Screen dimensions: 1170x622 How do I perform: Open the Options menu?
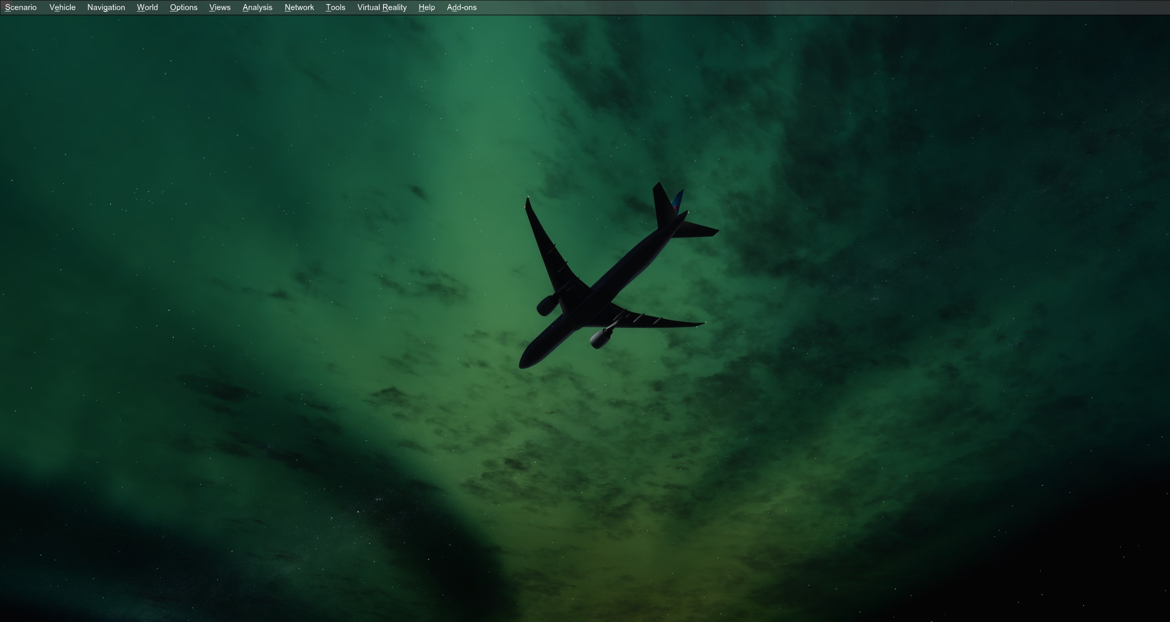click(183, 7)
